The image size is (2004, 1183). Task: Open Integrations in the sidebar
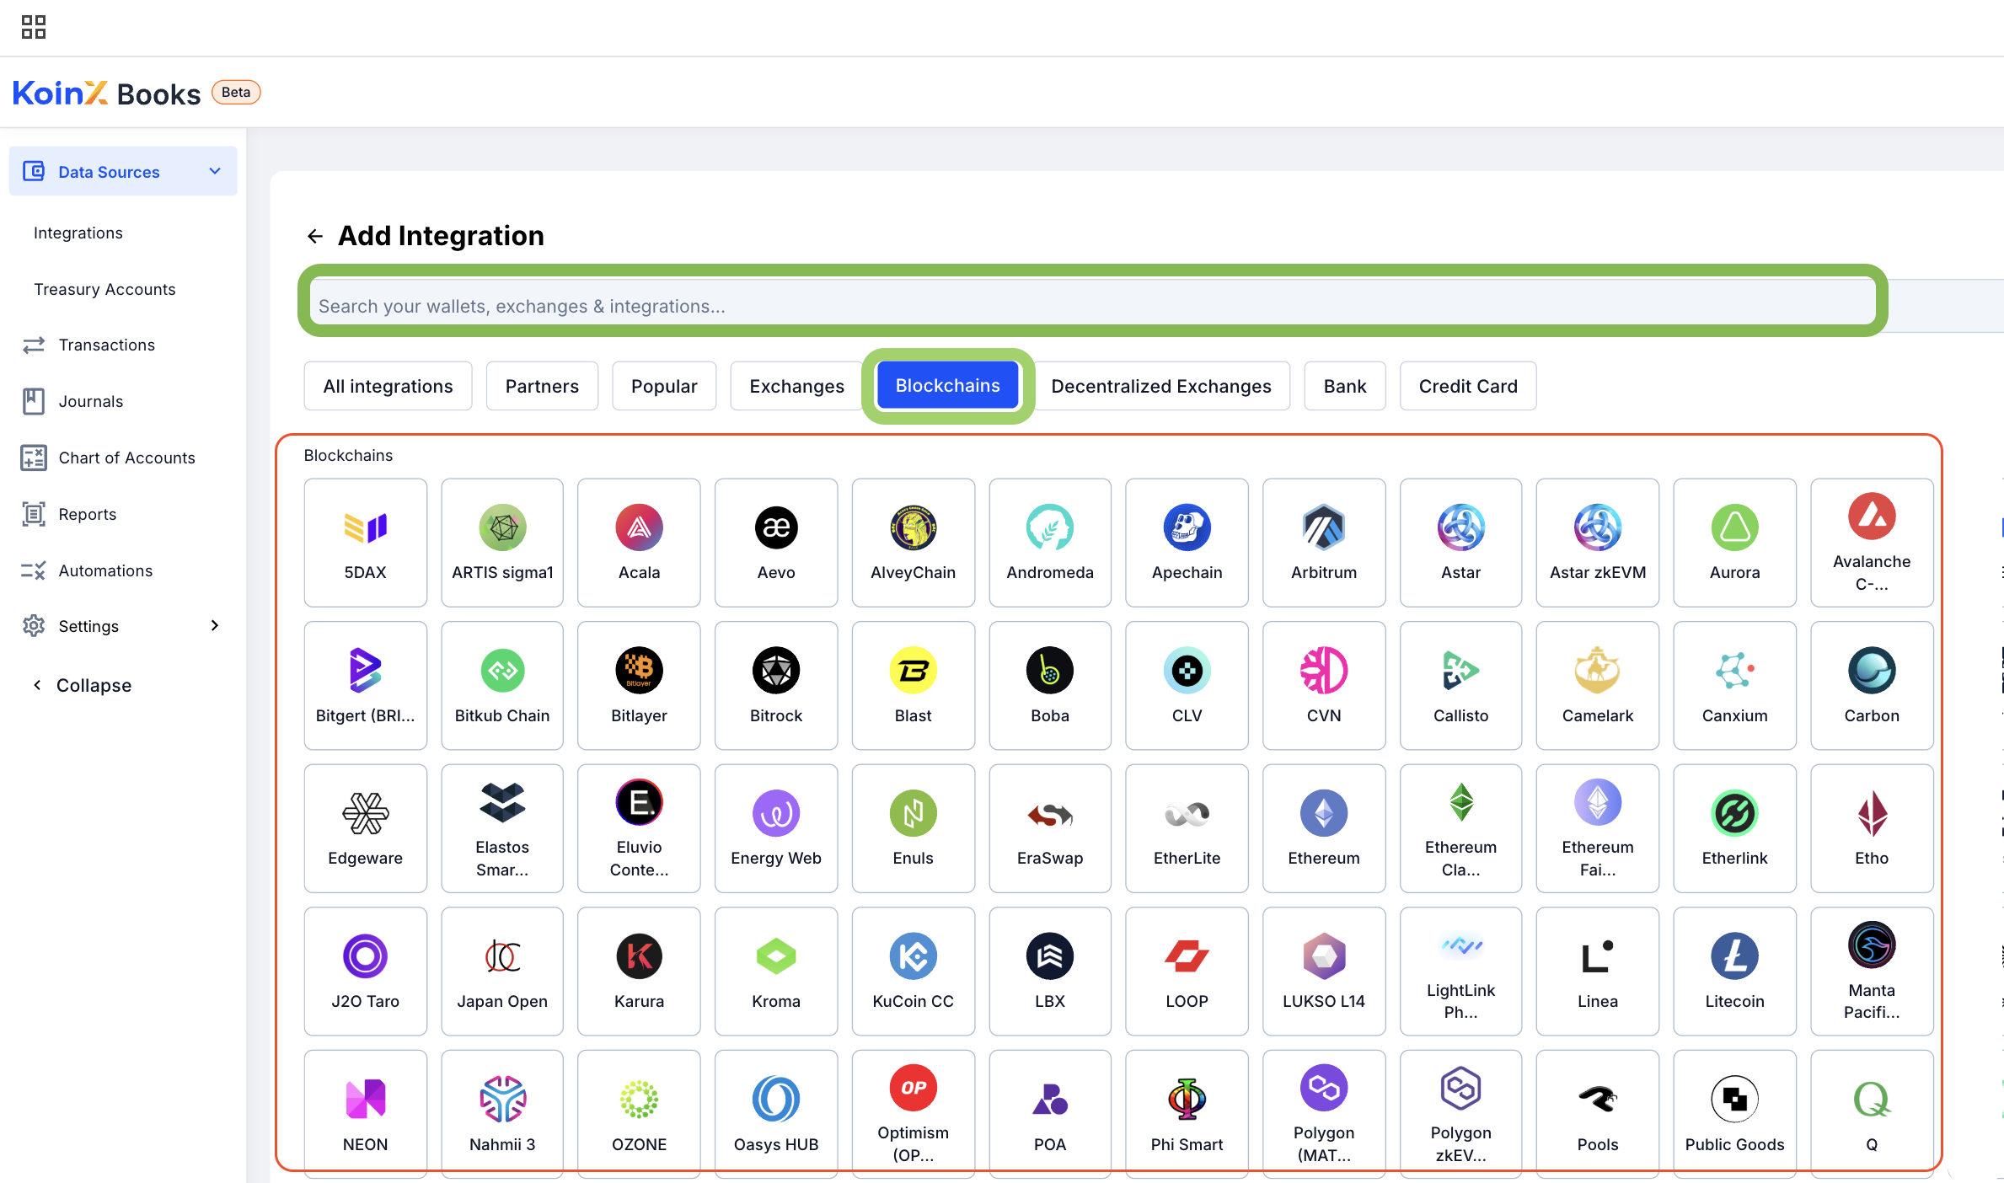pos(78,233)
